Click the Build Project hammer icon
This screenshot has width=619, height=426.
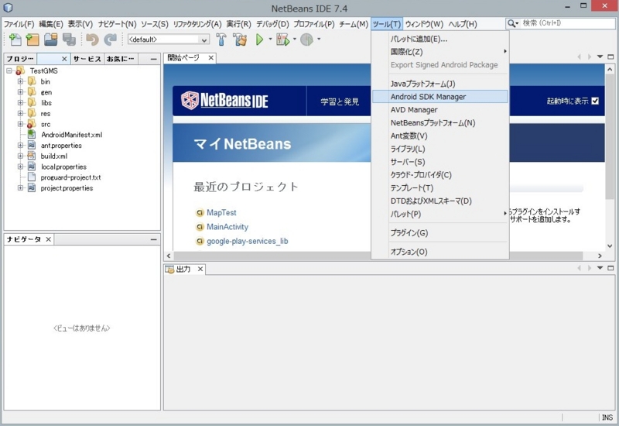point(221,40)
